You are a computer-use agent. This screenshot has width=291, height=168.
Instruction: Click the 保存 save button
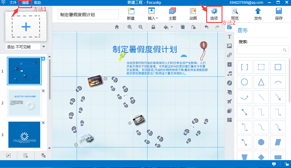click(279, 14)
